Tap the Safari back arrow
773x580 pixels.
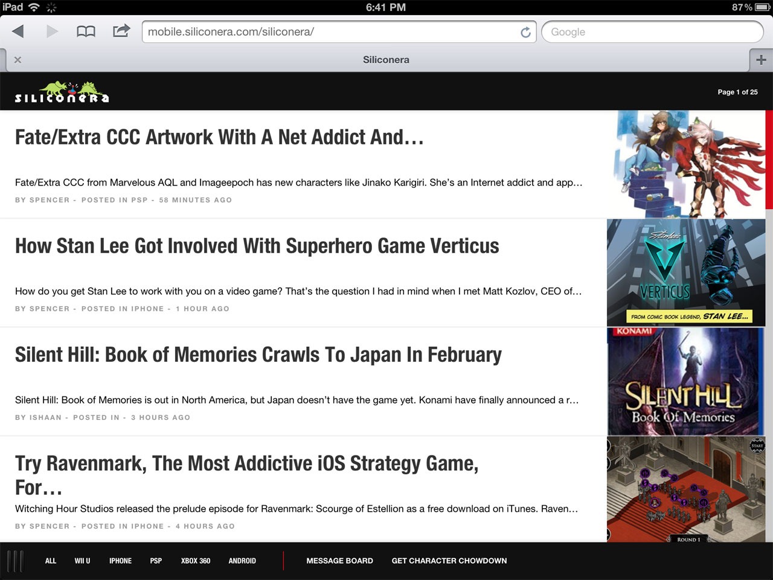coord(18,31)
